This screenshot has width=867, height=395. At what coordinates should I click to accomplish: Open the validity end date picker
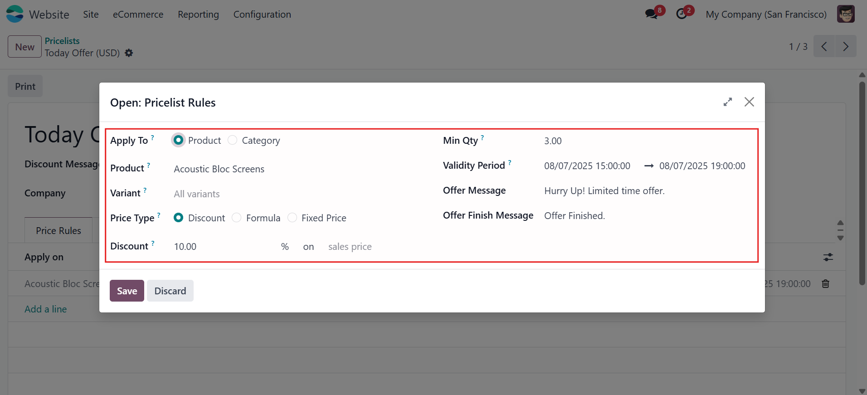702,166
